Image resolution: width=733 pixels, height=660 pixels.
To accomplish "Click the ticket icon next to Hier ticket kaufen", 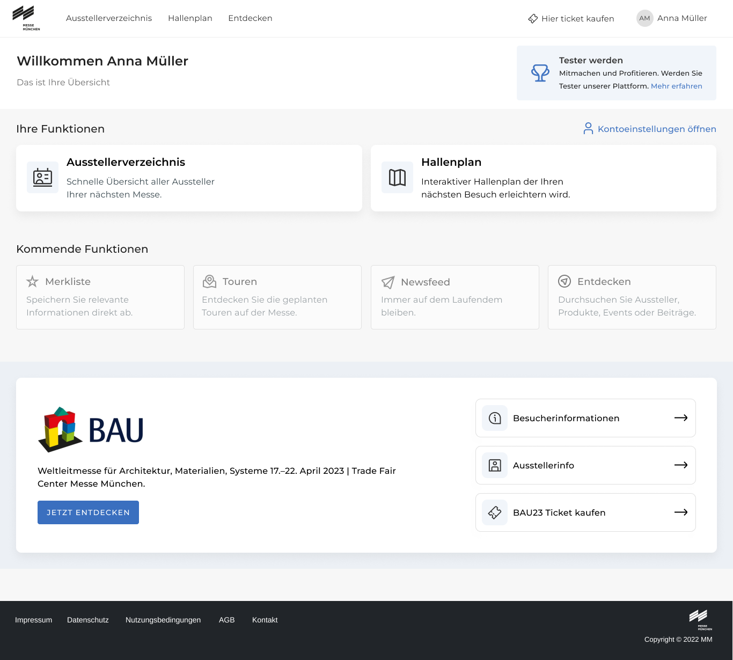I will point(533,19).
